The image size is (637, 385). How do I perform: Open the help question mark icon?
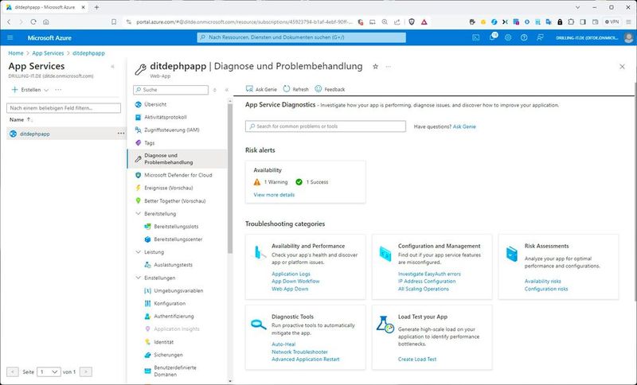(524, 37)
